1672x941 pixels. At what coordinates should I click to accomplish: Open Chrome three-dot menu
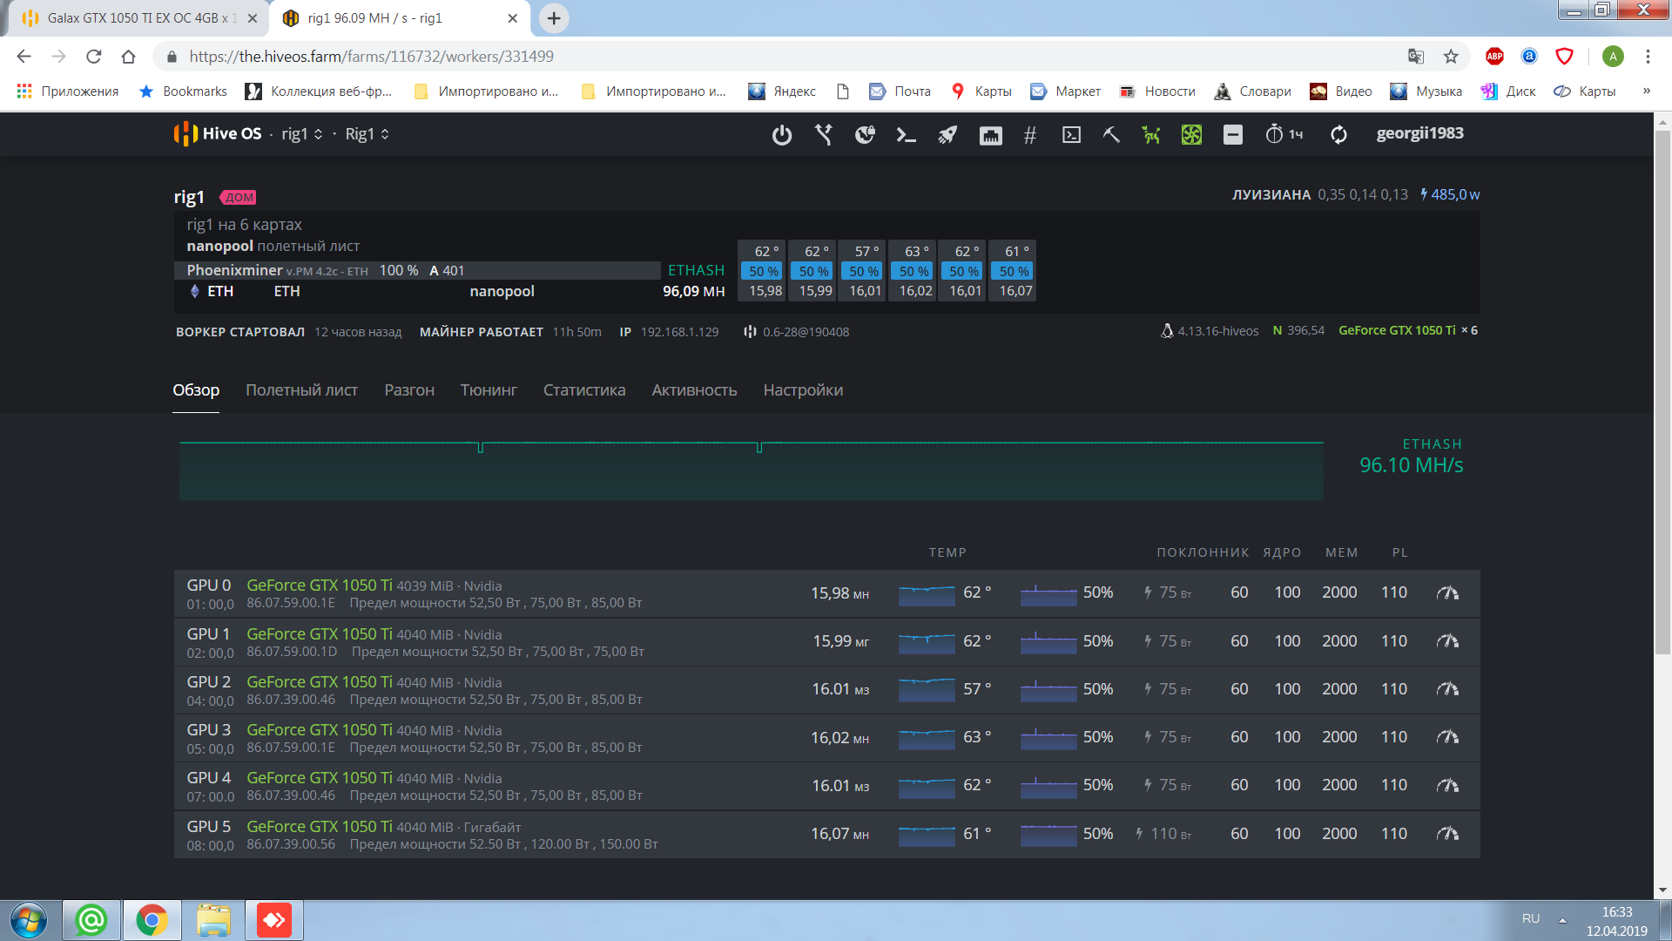[1648, 57]
